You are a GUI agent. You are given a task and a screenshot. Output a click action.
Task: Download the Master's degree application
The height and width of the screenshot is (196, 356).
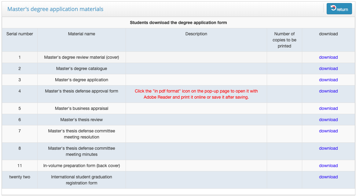tap(328, 80)
